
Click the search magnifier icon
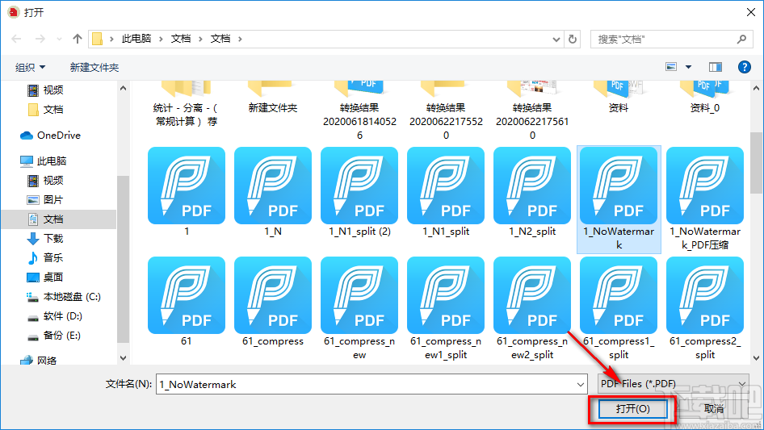tap(741, 39)
